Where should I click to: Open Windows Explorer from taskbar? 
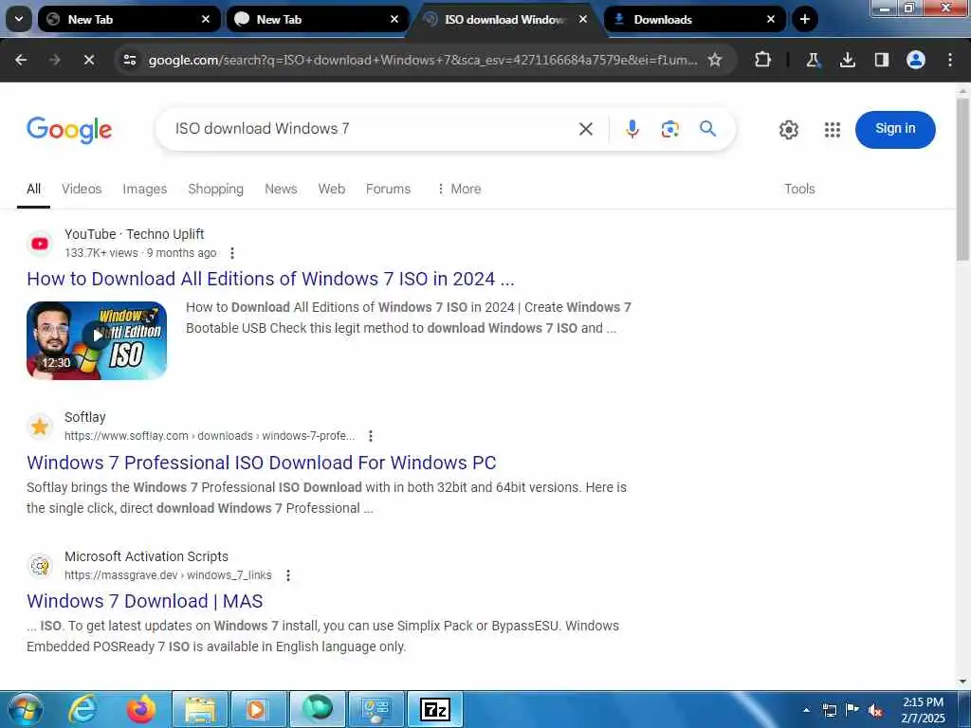coord(200,709)
